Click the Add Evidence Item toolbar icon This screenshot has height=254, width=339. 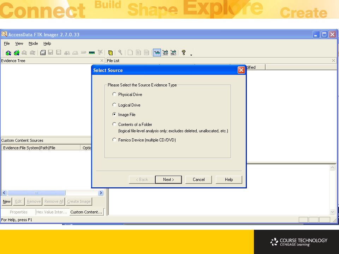tap(8, 53)
